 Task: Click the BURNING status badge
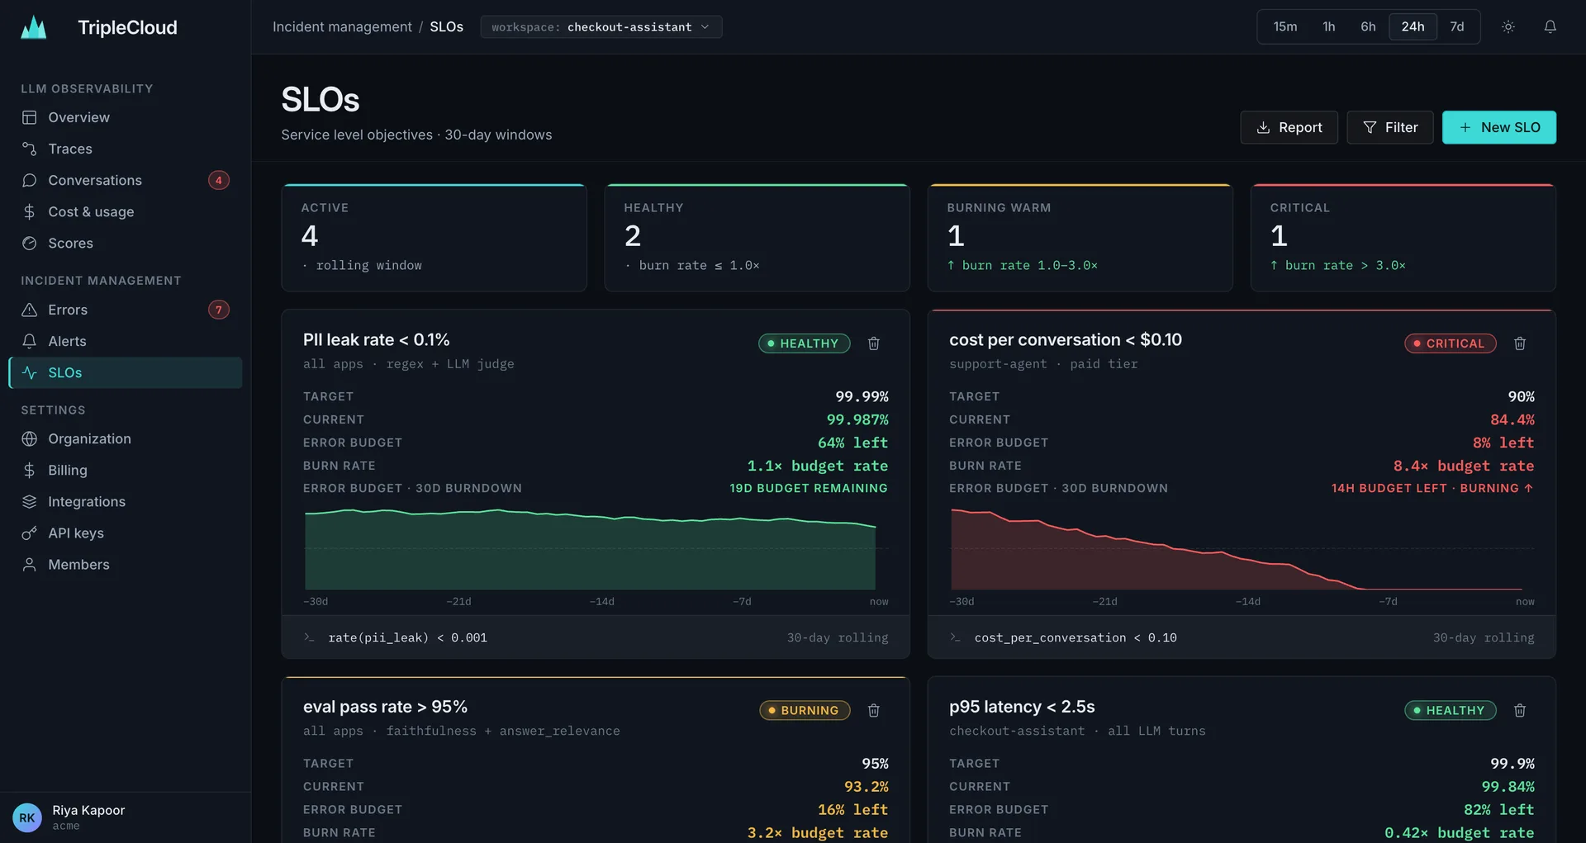pos(805,710)
